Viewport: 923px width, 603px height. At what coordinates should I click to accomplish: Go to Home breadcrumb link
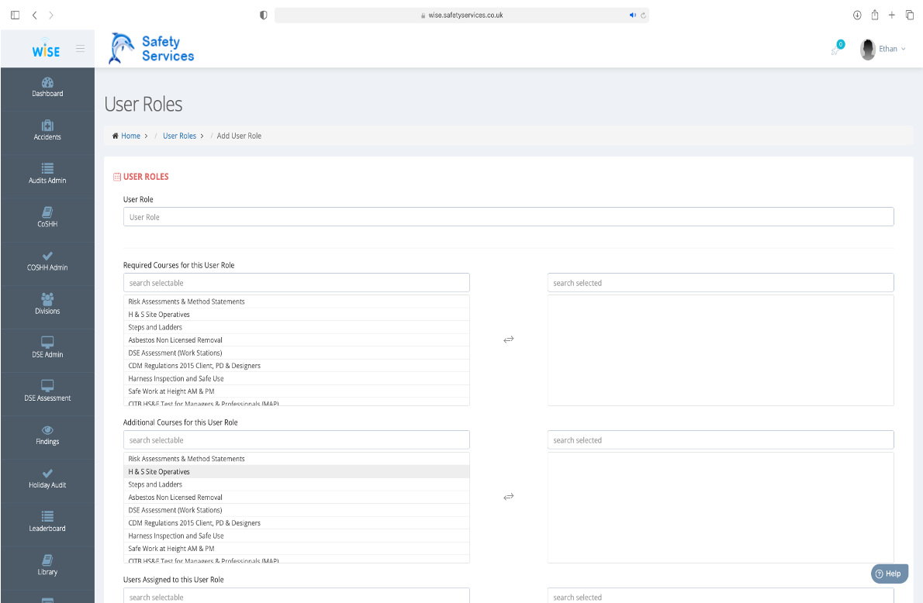(130, 136)
